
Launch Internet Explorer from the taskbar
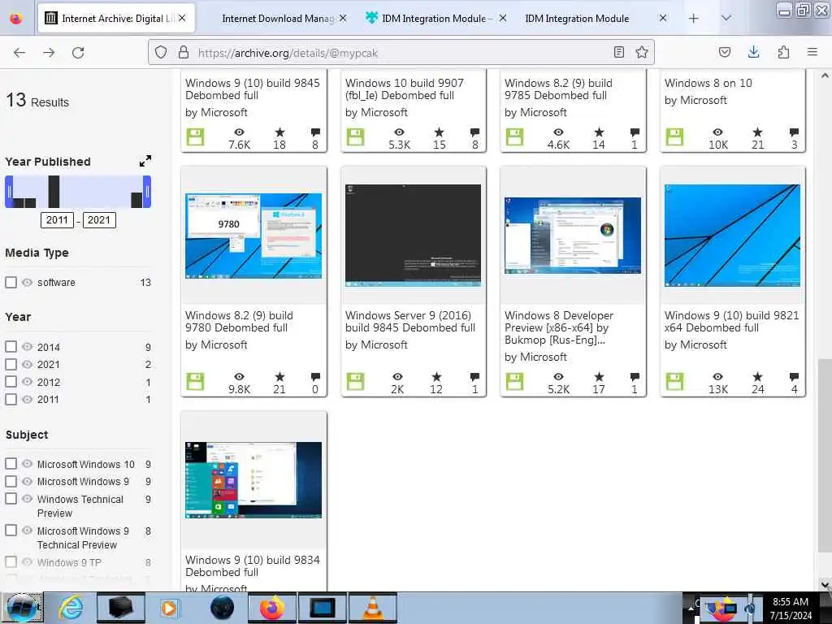coord(71,608)
